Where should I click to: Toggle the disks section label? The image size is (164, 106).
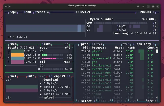(x=46, y=44)
